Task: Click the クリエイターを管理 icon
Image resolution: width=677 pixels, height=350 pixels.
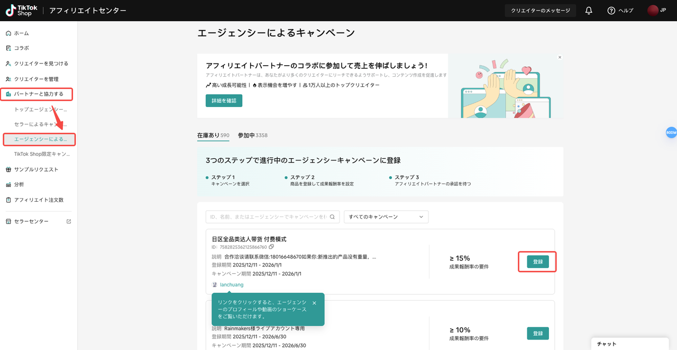Action: coord(8,79)
